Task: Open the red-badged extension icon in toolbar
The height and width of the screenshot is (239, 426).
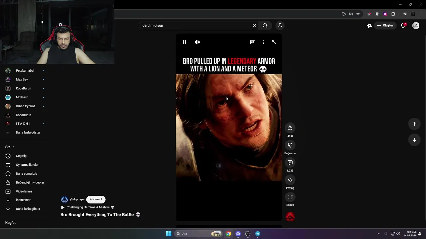Action: point(369,14)
